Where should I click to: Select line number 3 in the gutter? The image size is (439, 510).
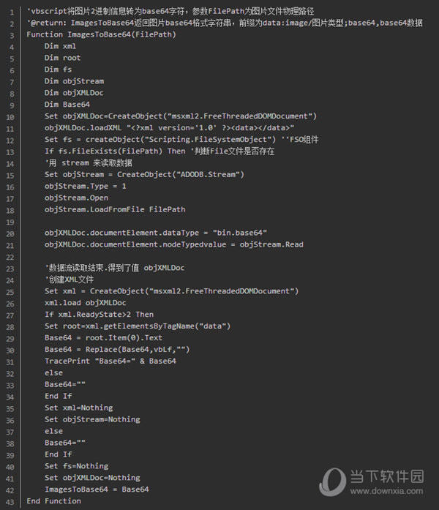coord(12,35)
